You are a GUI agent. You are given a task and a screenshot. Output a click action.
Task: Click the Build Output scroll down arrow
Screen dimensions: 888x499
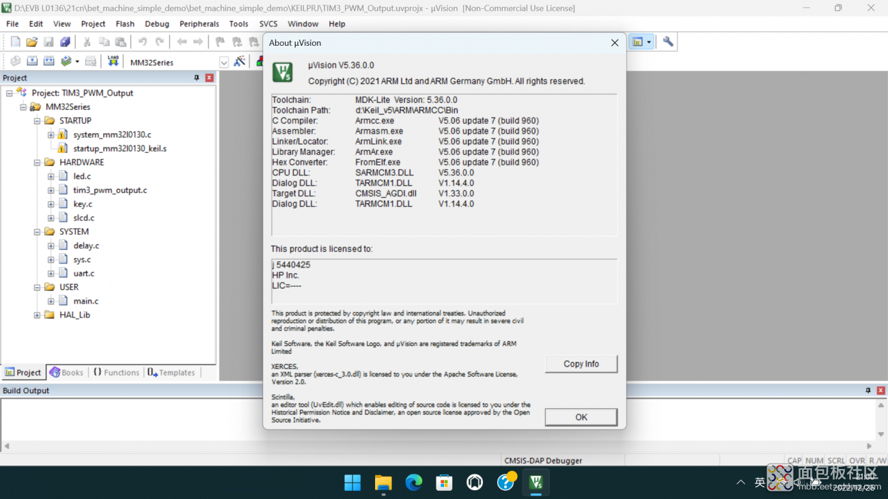(x=881, y=435)
